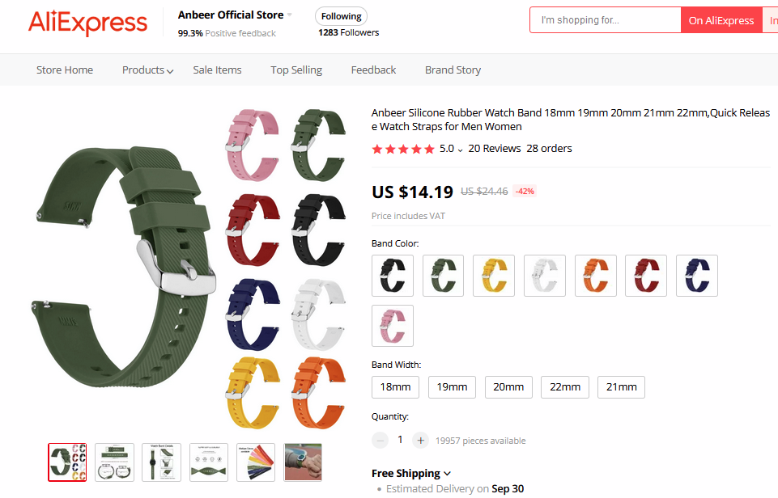Open the Top Selling tab
This screenshot has width=778, height=498.
[x=296, y=70]
